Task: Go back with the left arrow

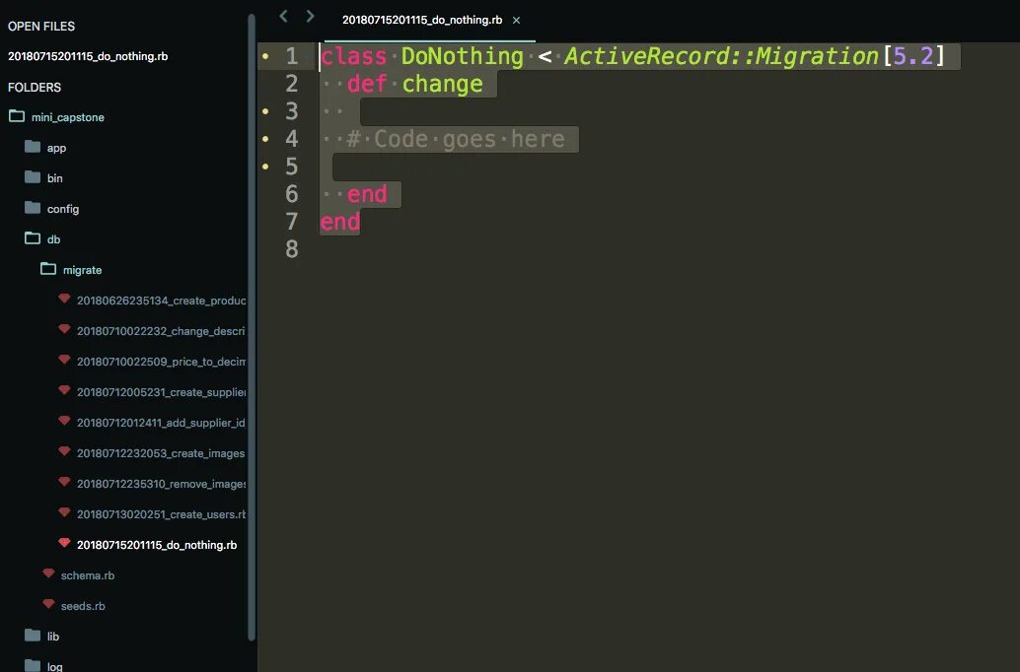Action: pyautogui.click(x=283, y=16)
